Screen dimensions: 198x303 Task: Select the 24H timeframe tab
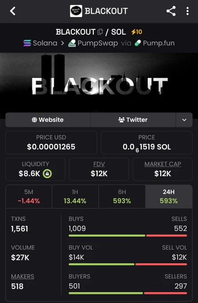[x=169, y=197]
